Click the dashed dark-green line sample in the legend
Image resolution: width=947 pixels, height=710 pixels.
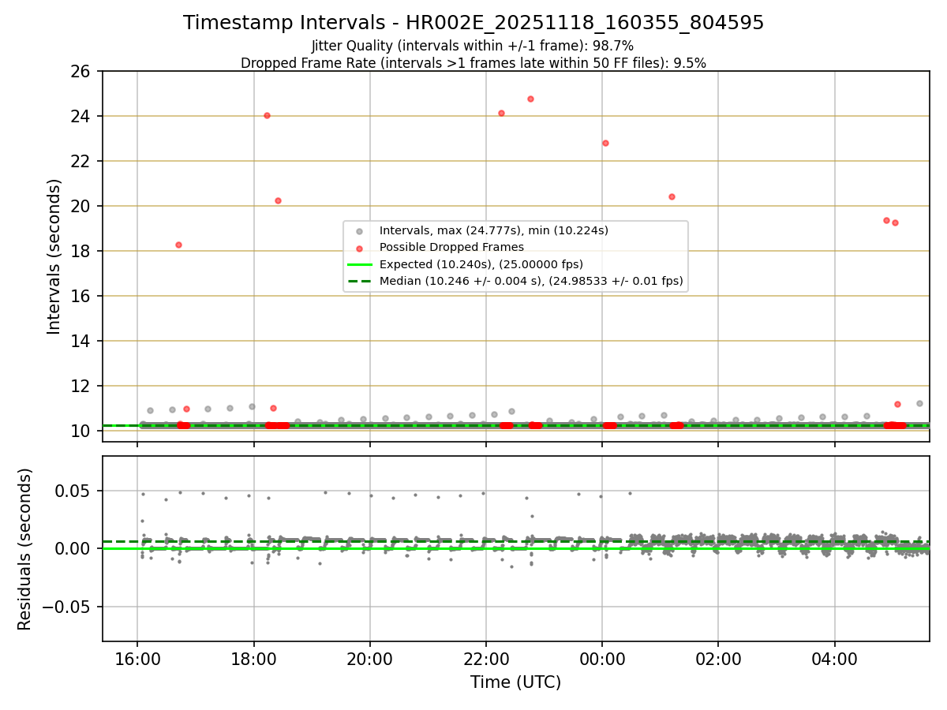360,281
